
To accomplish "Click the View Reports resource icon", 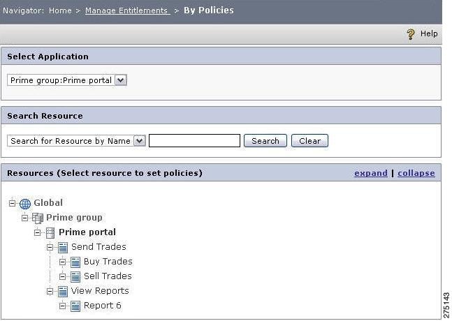I will coord(63,292).
